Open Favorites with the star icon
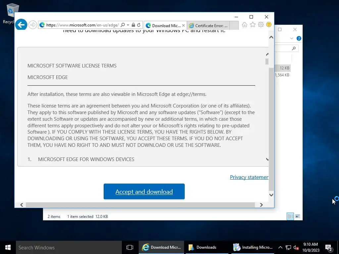Image resolution: width=339 pixels, height=254 pixels. (253, 24)
